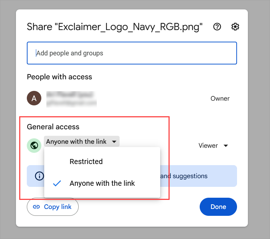Click the blurred owner name and email
This screenshot has width=270, height=239.
click(71, 99)
